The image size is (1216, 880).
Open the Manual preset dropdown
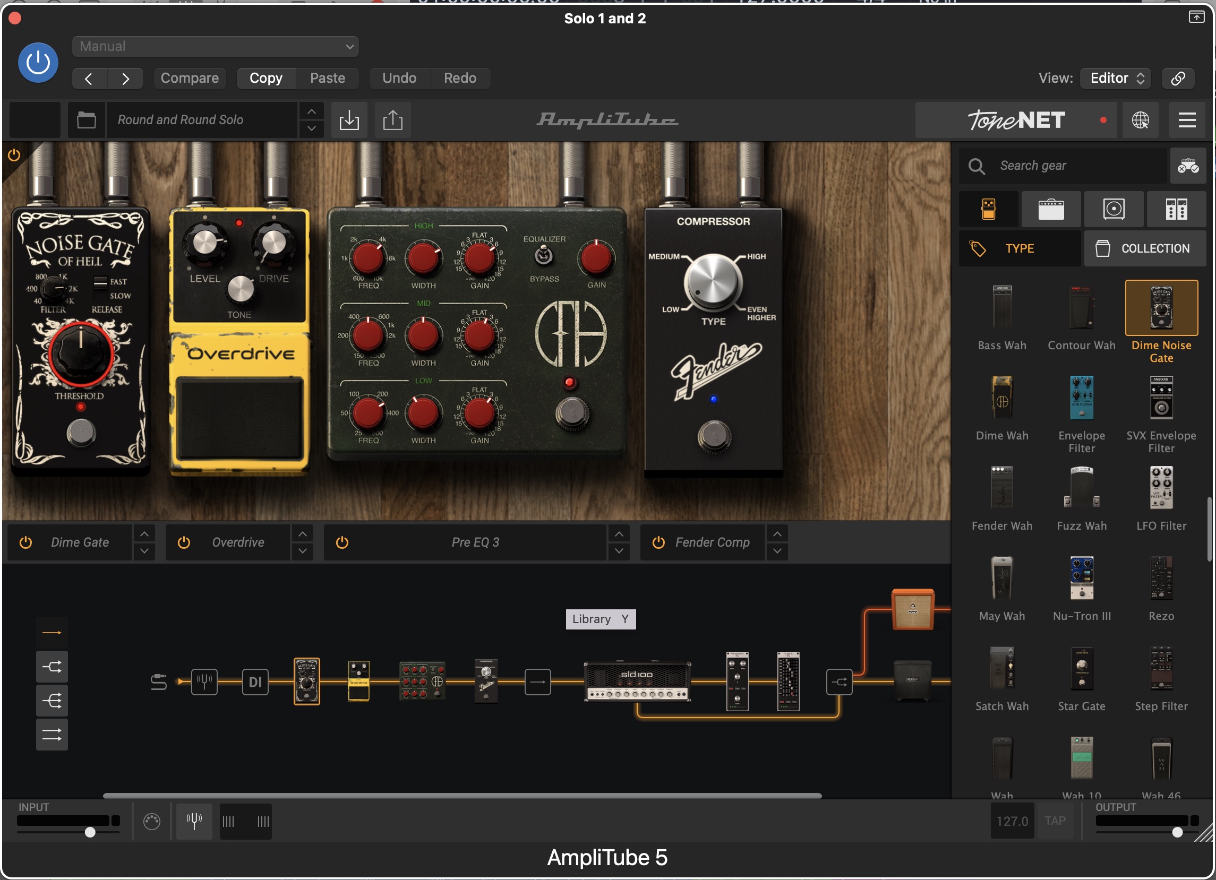pos(215,47)
